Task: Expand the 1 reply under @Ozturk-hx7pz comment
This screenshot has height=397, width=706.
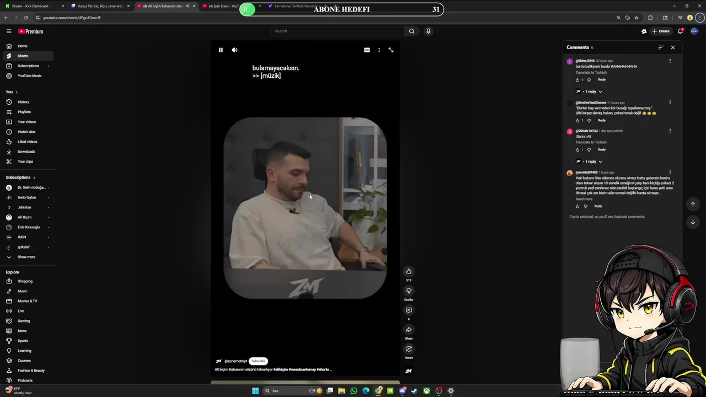Action: (590, 162)
